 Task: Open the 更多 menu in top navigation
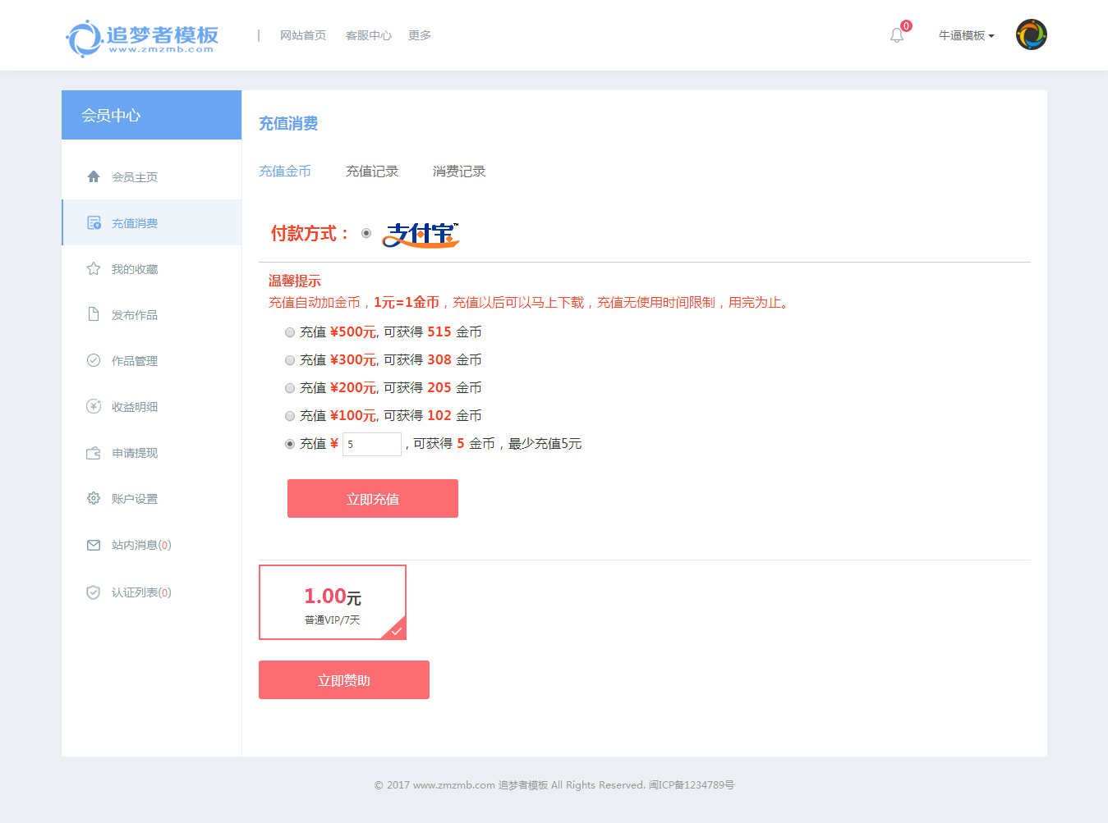tap(419, 35)
